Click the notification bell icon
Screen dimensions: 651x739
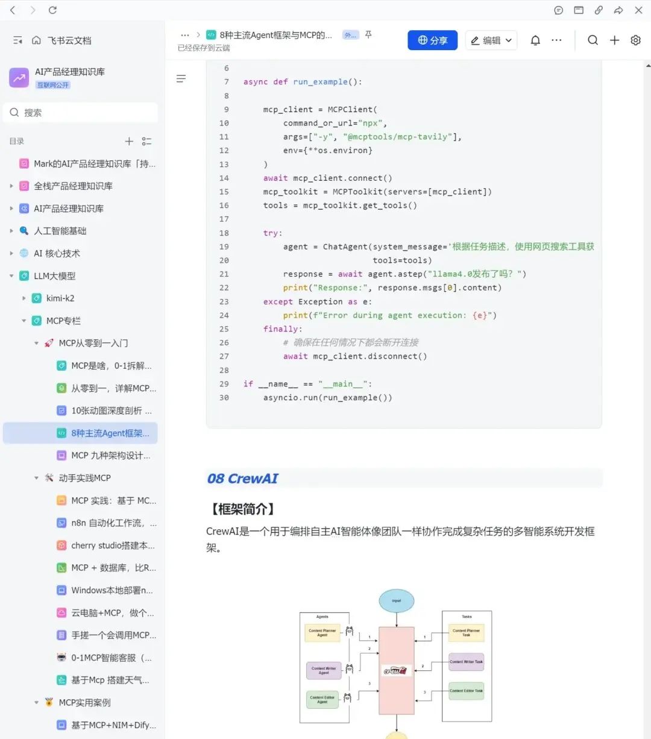point(535,40)
